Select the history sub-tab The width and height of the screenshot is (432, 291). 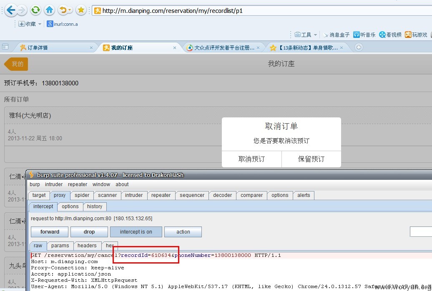(95, 206)
